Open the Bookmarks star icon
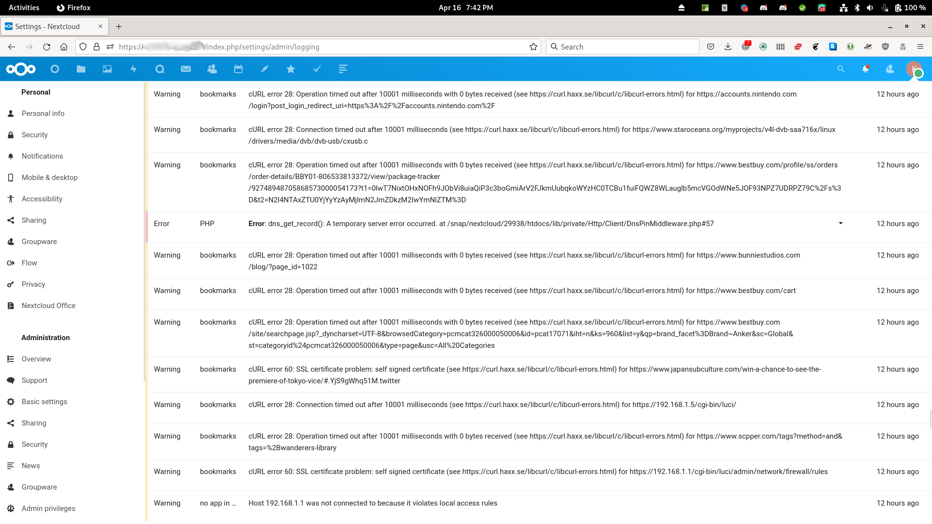The image size is (932, 524). click(291, 69)
